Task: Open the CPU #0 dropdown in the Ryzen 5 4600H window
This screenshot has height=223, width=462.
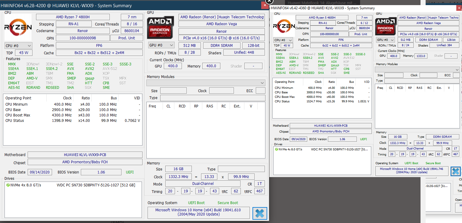Action: 283,40
